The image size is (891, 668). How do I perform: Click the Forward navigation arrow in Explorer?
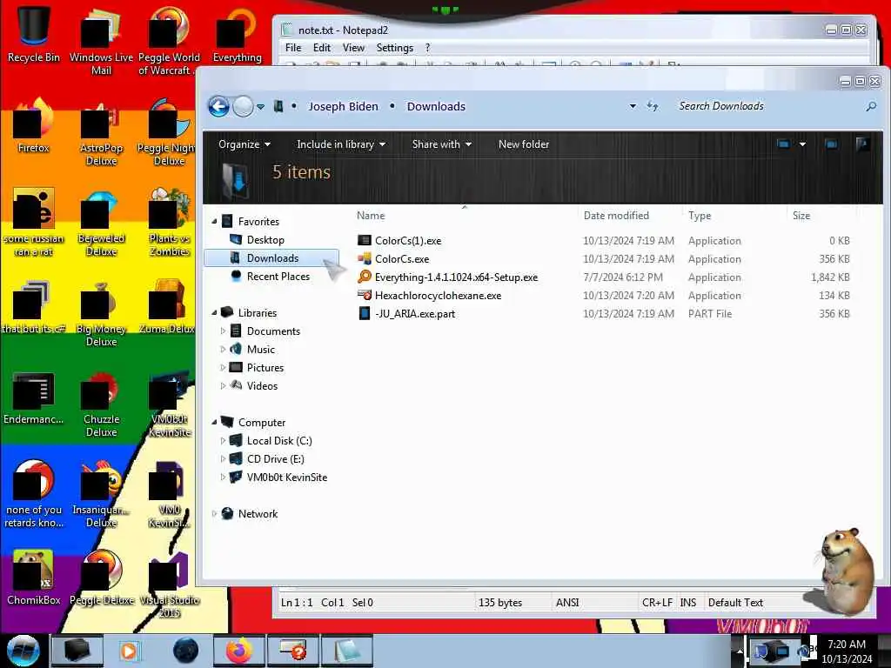[244, 106]
